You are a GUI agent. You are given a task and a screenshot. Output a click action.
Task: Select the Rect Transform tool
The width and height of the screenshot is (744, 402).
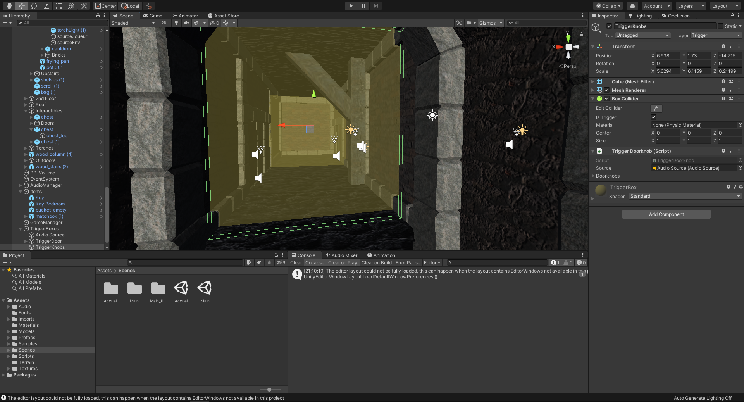59,6
